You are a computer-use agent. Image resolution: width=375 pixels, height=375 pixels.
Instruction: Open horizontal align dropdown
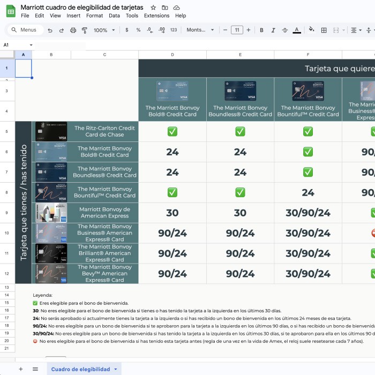(x=356, y=30)
